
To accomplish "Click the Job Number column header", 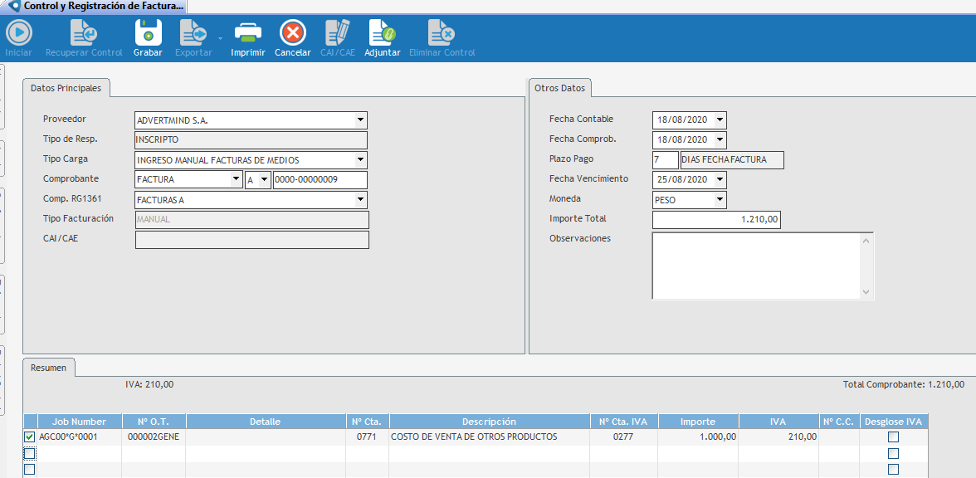I will tap(79, 422).
